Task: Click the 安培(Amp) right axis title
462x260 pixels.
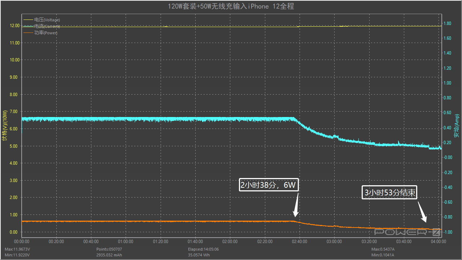Action: point(457,126)
